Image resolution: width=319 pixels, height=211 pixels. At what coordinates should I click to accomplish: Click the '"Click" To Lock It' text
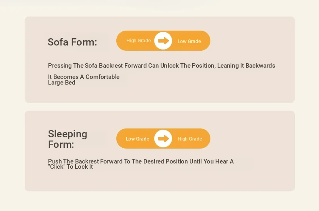coord(70,167)
